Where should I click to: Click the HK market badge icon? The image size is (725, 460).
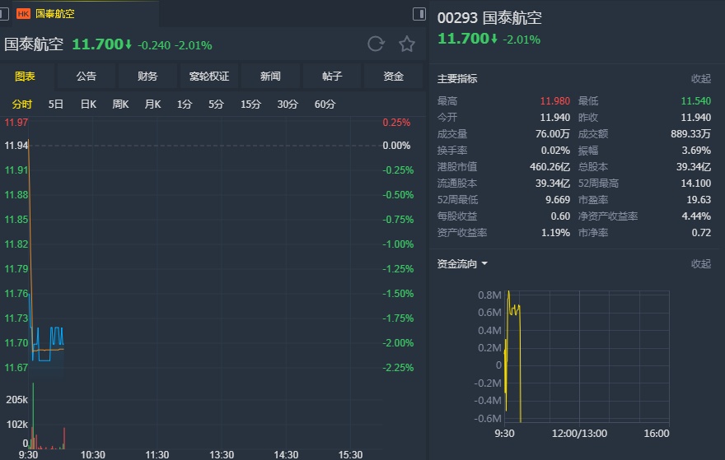[x=23, y=14]
